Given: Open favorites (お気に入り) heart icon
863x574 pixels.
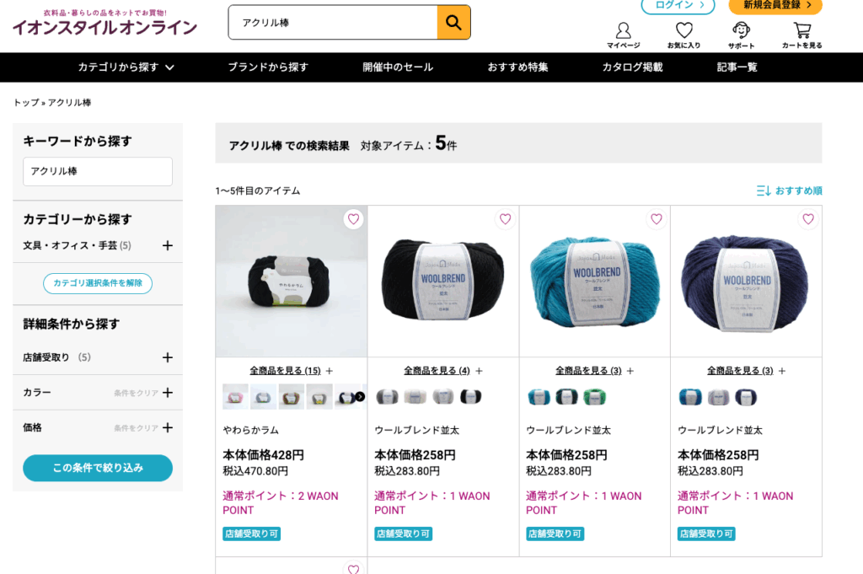Looking at the screenshot, I should tap(683, 35).
